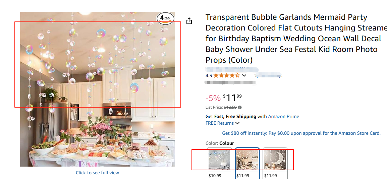Click the star rating icons
This screenshot has height=179, width=387.
click(x=226, y=75)
